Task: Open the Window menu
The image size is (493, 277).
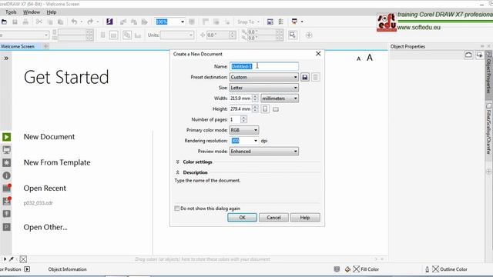Action: (x=32, y=12)
